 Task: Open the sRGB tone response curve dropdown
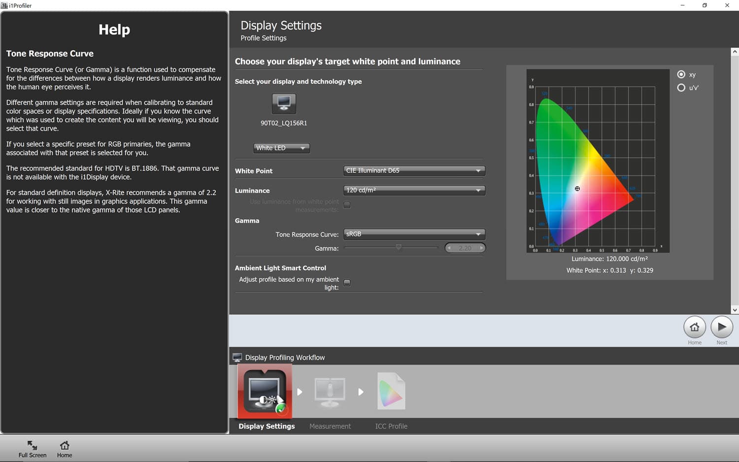pos(414,234)
